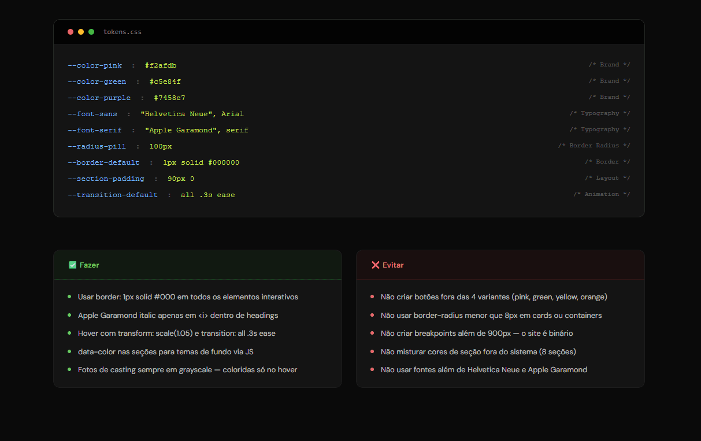Click the "Apple Garamond", serif value

point(197,130)
